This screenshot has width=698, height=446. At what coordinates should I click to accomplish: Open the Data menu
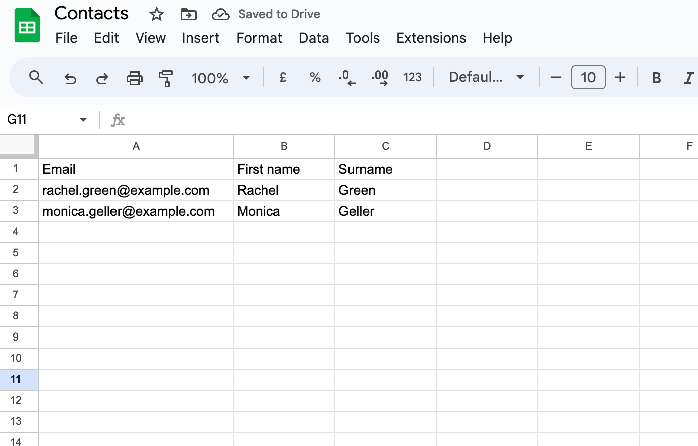tap(314, 38)
